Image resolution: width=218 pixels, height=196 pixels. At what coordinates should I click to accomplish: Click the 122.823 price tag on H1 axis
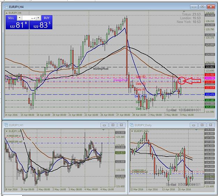point(120,153)
